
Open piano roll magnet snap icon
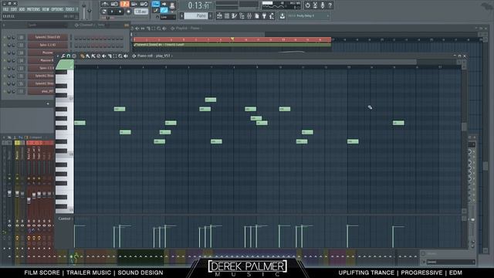pyautogui.click(x=69, y=56)
